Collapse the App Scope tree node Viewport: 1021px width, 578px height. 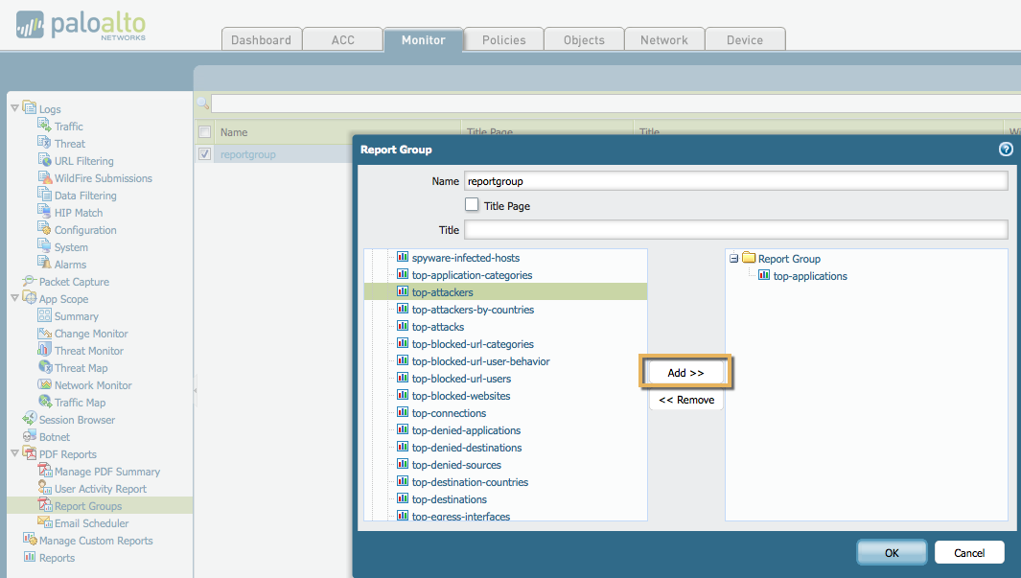tap(14, 298)
